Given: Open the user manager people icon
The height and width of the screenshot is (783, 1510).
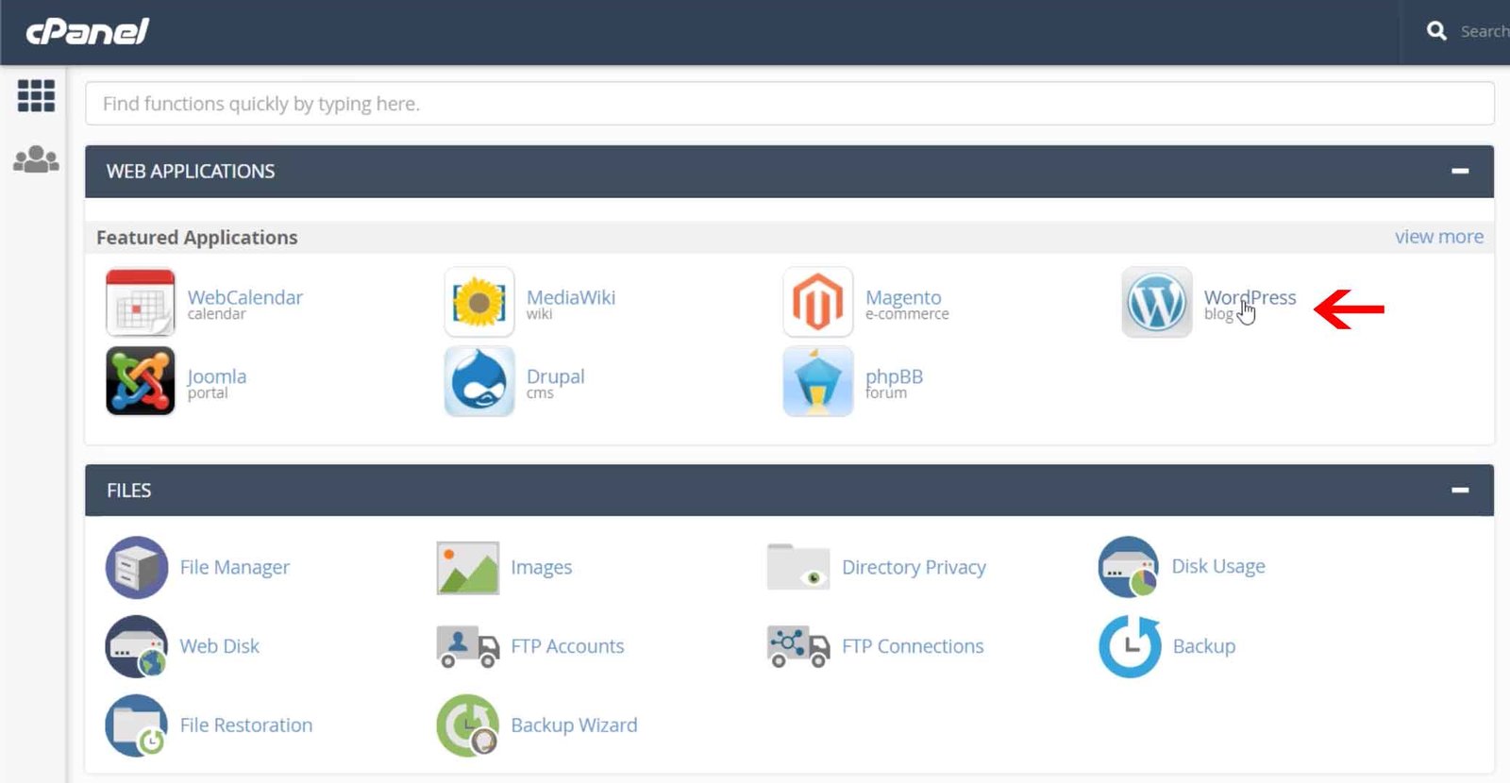Looking at the screenshot, I should [x=36, y=158].
